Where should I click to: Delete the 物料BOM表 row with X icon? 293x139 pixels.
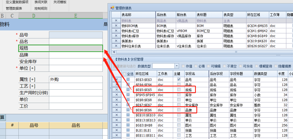(116, 26)
